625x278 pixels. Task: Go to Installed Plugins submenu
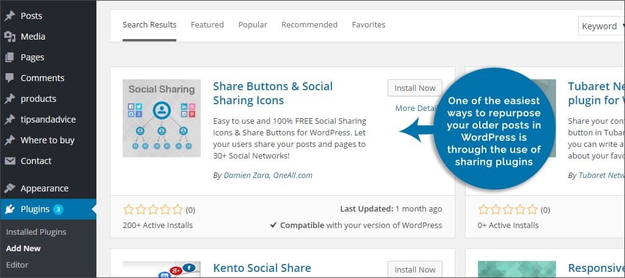36,232
